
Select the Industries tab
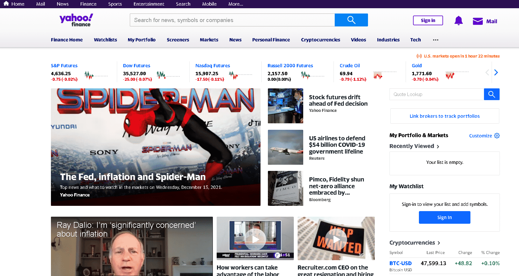pyautogui.click(x=388, y=40)
